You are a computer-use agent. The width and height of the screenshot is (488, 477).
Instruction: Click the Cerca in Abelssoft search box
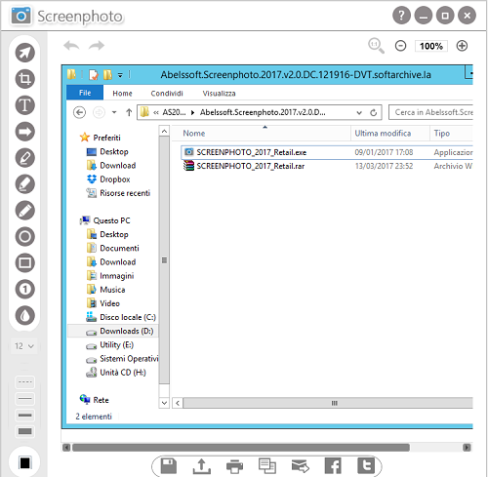click(x=430, y=112)
